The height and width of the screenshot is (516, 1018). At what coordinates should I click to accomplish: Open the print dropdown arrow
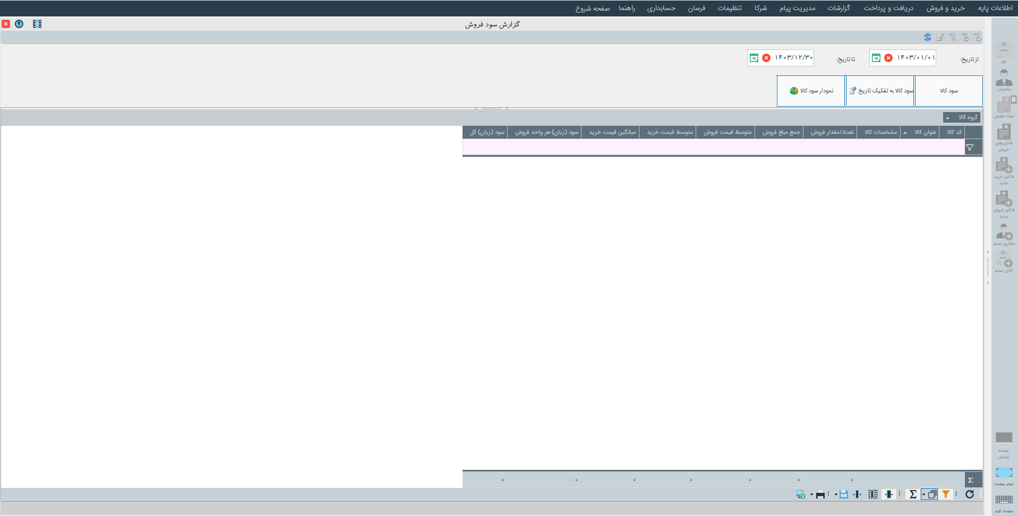(x=811, y=495)
